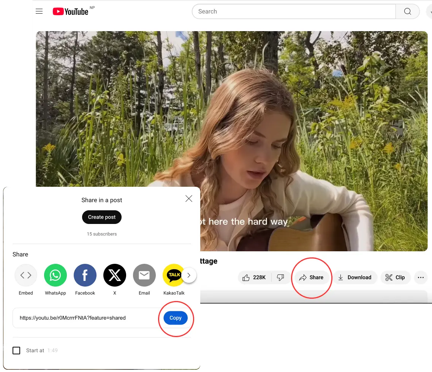
Task: Share via WhatsApp icon
Action: tap(55, 275)
